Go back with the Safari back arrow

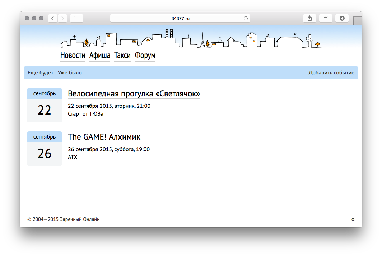pyautogui.click(x=53, y=18)
